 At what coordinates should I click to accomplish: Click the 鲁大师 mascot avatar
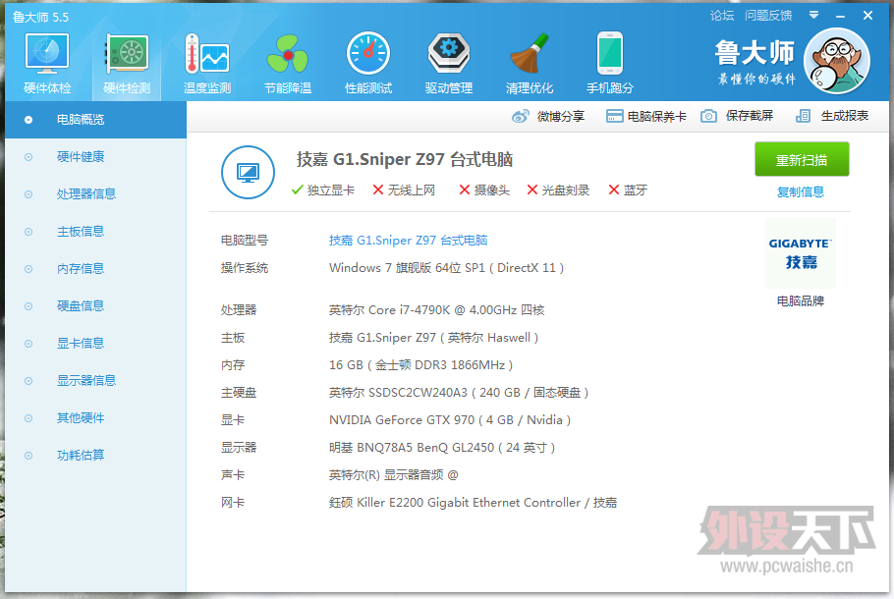[x=836, y=61]
